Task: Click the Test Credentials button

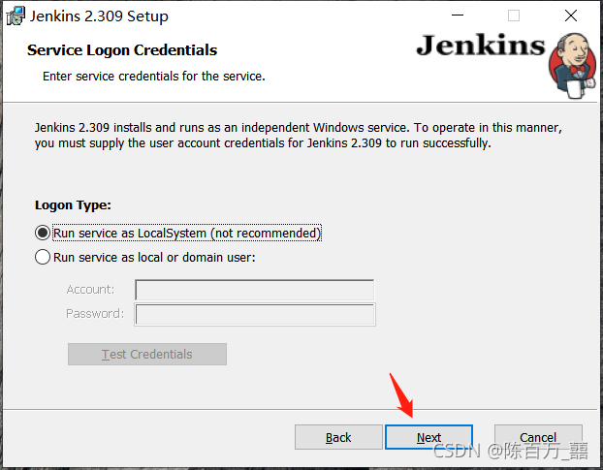Action: [x=147, y=354]
